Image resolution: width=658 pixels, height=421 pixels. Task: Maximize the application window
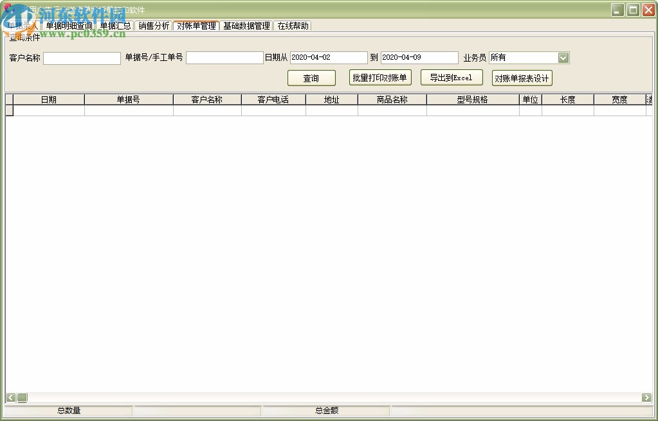634,10
